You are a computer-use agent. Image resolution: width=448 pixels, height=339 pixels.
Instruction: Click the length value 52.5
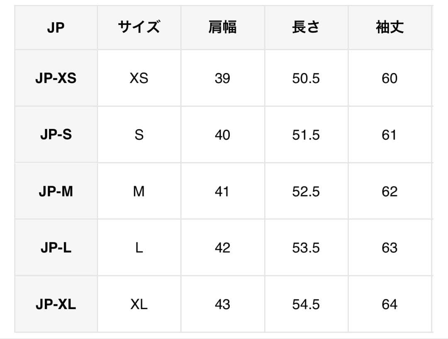tap(306, 191)
